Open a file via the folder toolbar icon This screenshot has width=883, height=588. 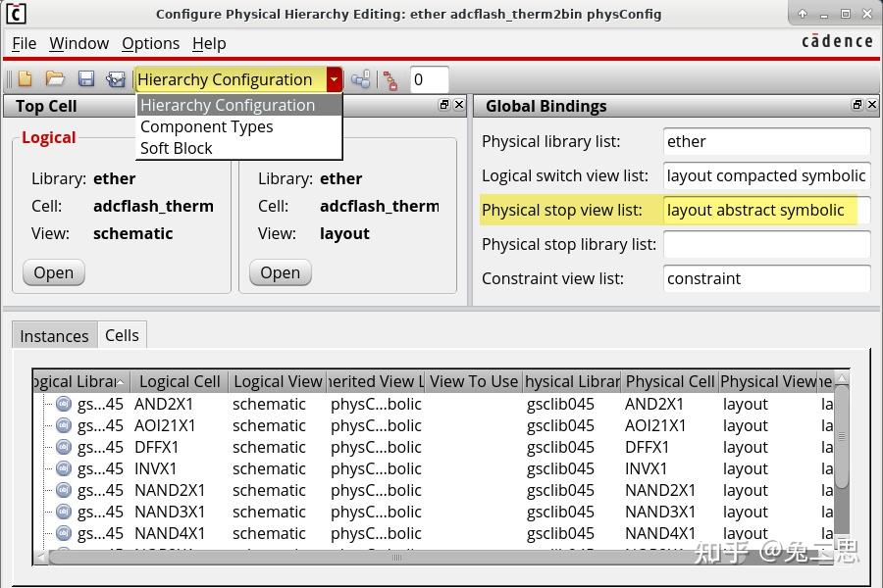point(55,79)
